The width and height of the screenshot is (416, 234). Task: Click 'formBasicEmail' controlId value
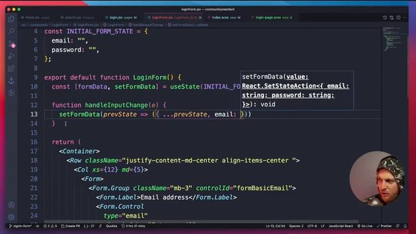(263, 188)
